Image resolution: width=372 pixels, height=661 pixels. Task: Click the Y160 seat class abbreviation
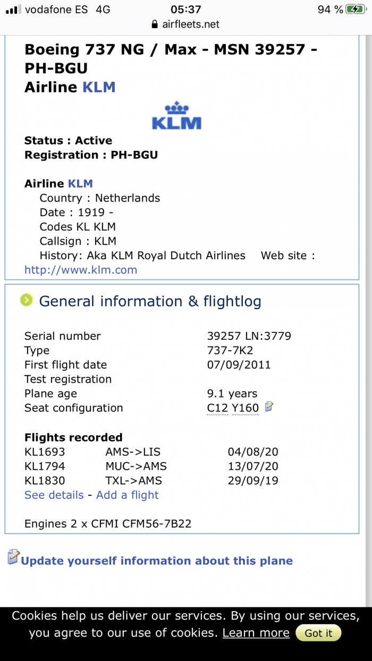click(x=246, y=408)
